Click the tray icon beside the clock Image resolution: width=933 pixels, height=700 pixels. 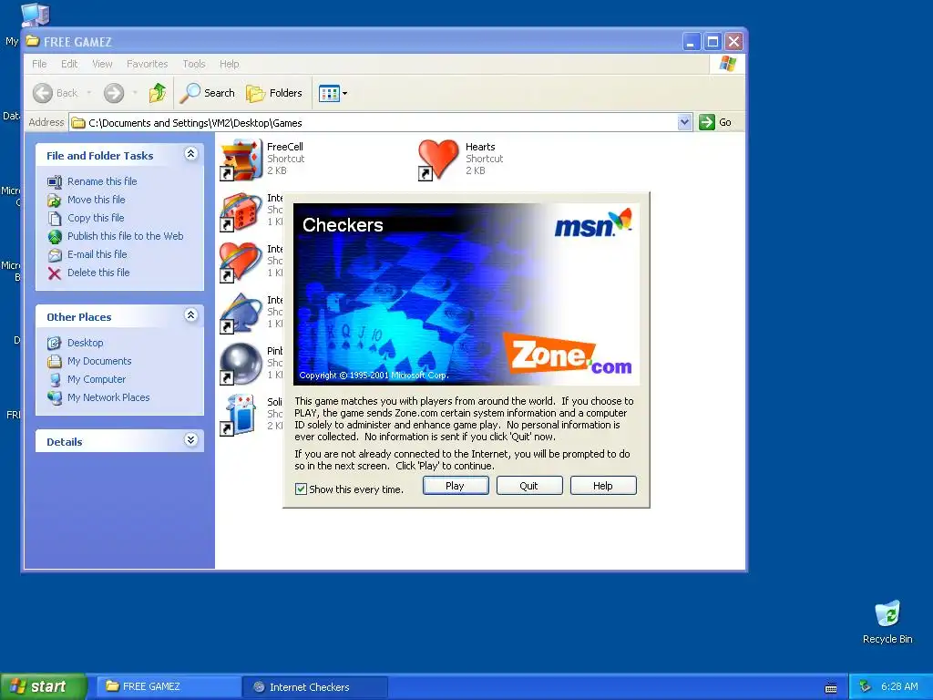(x=865, y=687)
